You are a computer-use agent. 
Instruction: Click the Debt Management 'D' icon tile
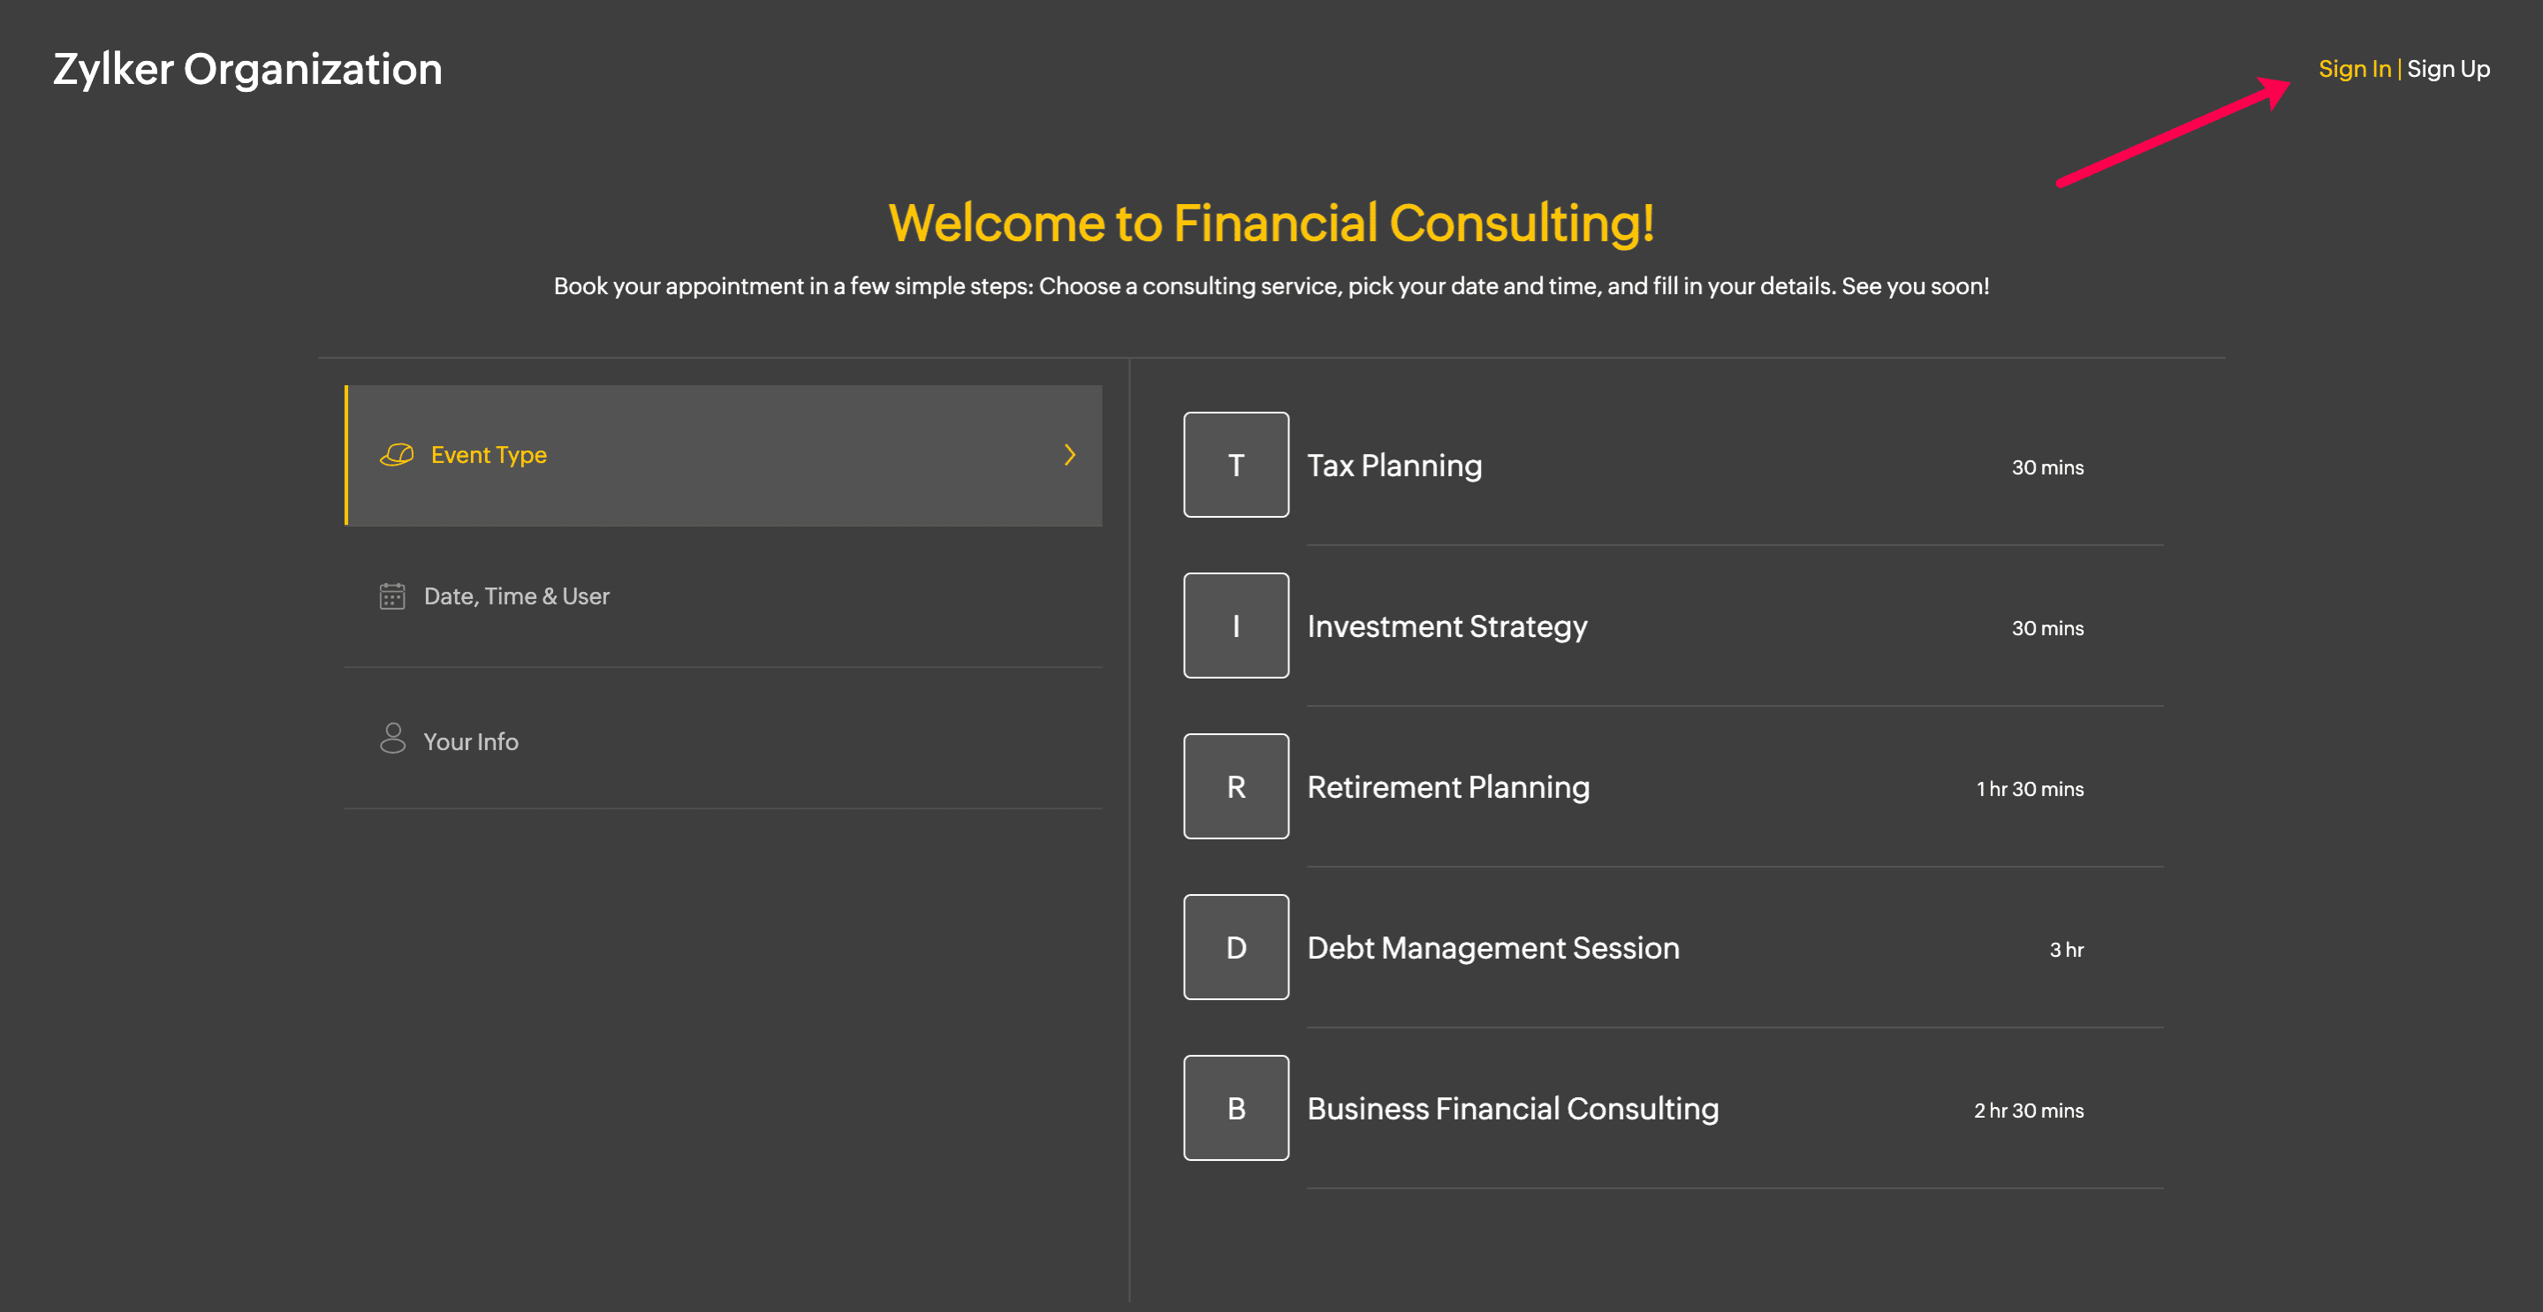(x=1235, y=947)
